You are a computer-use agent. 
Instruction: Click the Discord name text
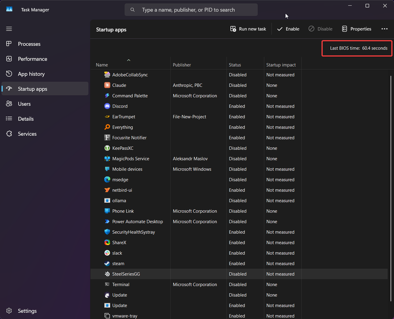click(120, 106)
